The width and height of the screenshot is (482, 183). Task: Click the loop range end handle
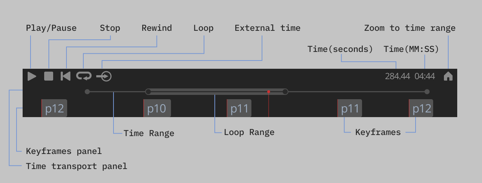285,92
